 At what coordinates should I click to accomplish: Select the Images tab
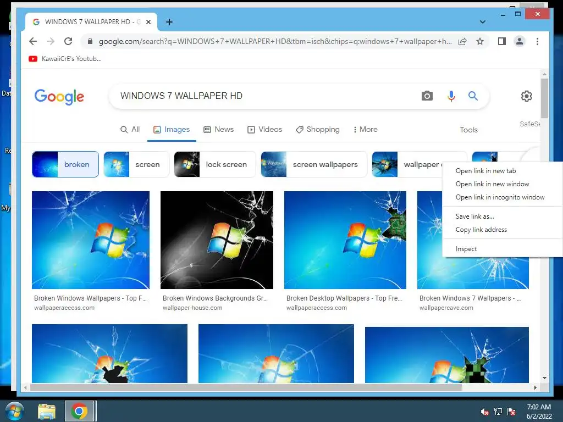click(x=172, y=130)
